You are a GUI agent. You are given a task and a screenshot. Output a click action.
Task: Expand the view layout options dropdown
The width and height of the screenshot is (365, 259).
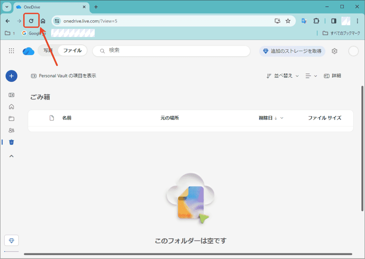(311, 76)
